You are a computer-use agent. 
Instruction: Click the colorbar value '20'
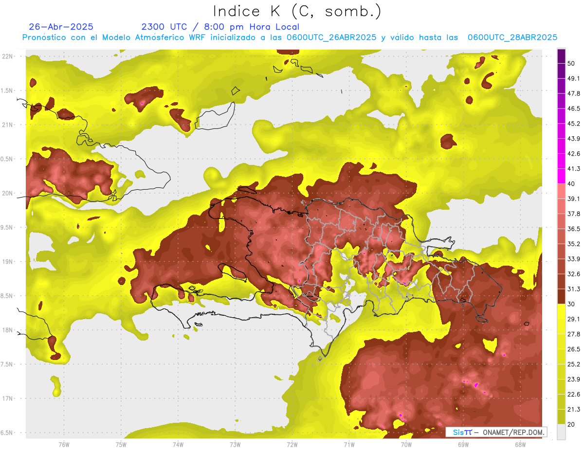[571, 424]
